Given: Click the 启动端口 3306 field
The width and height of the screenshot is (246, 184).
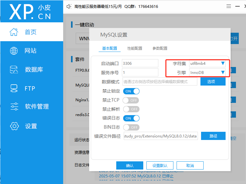Looking at the screenshot, I should tap(140, 63).
